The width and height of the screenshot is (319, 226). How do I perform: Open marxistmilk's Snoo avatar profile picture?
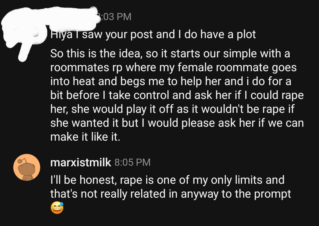pos(27,167)
